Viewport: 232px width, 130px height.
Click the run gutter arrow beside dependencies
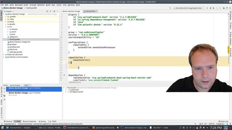pos(65,75)
